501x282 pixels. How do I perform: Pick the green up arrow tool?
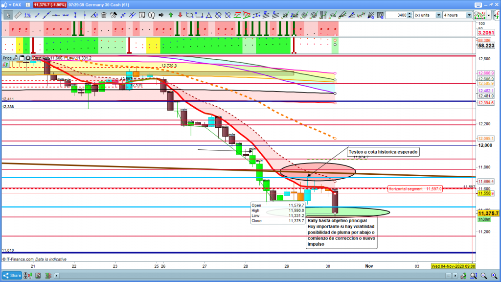(x=170, y=15)
